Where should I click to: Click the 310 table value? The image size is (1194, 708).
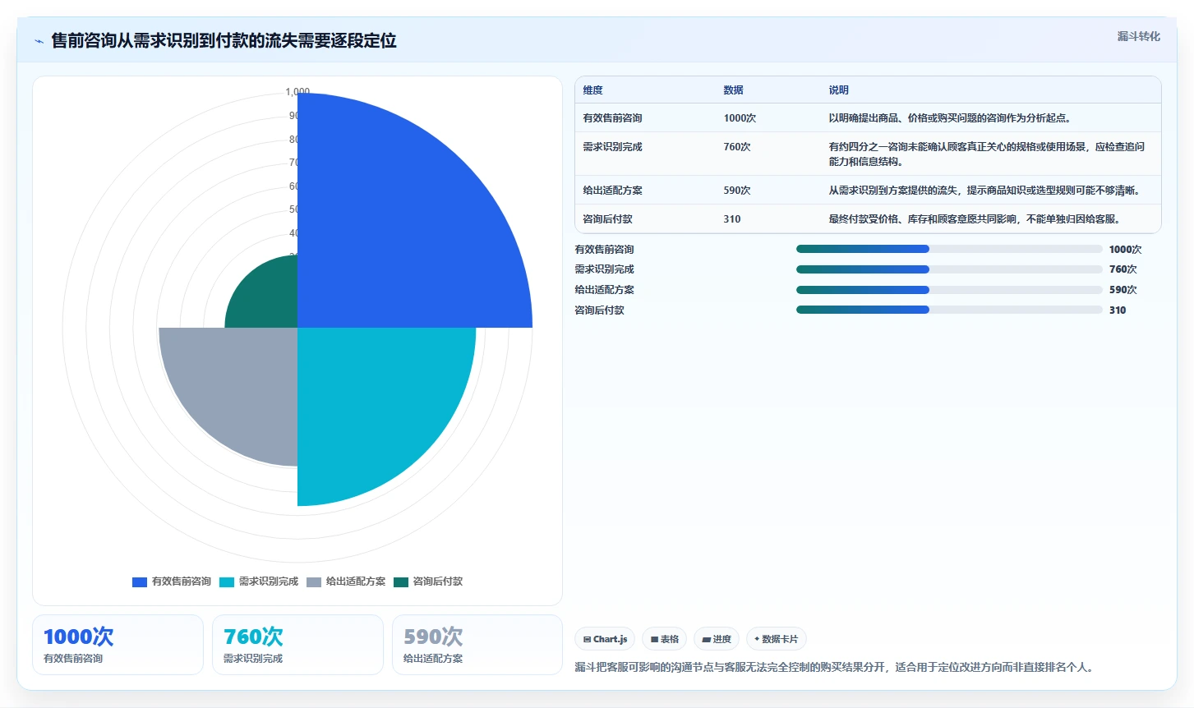(x=732, y=219)
